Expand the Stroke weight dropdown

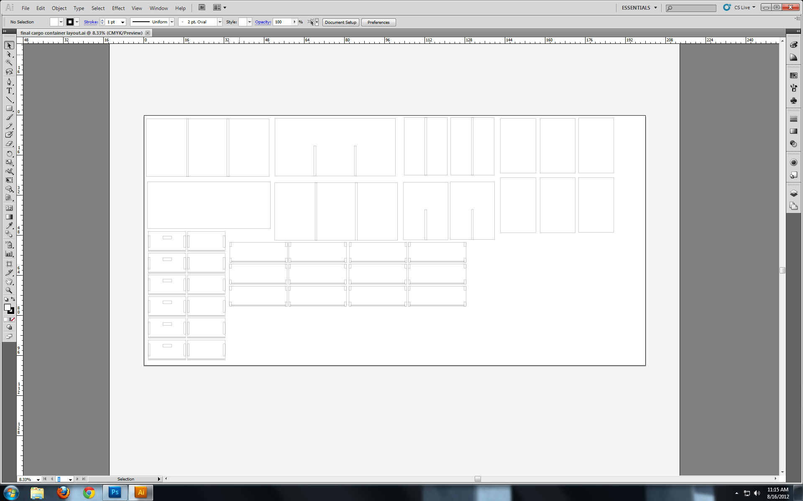[x=123, y=22]
